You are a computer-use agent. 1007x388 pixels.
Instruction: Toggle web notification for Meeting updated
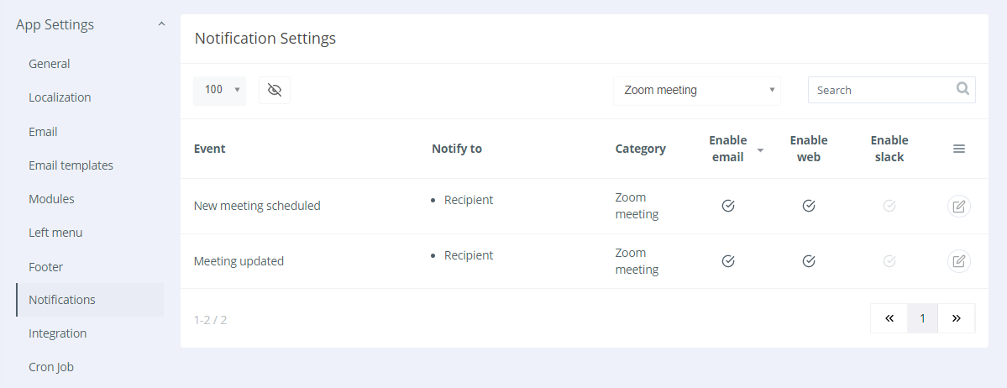pos(809,261)
